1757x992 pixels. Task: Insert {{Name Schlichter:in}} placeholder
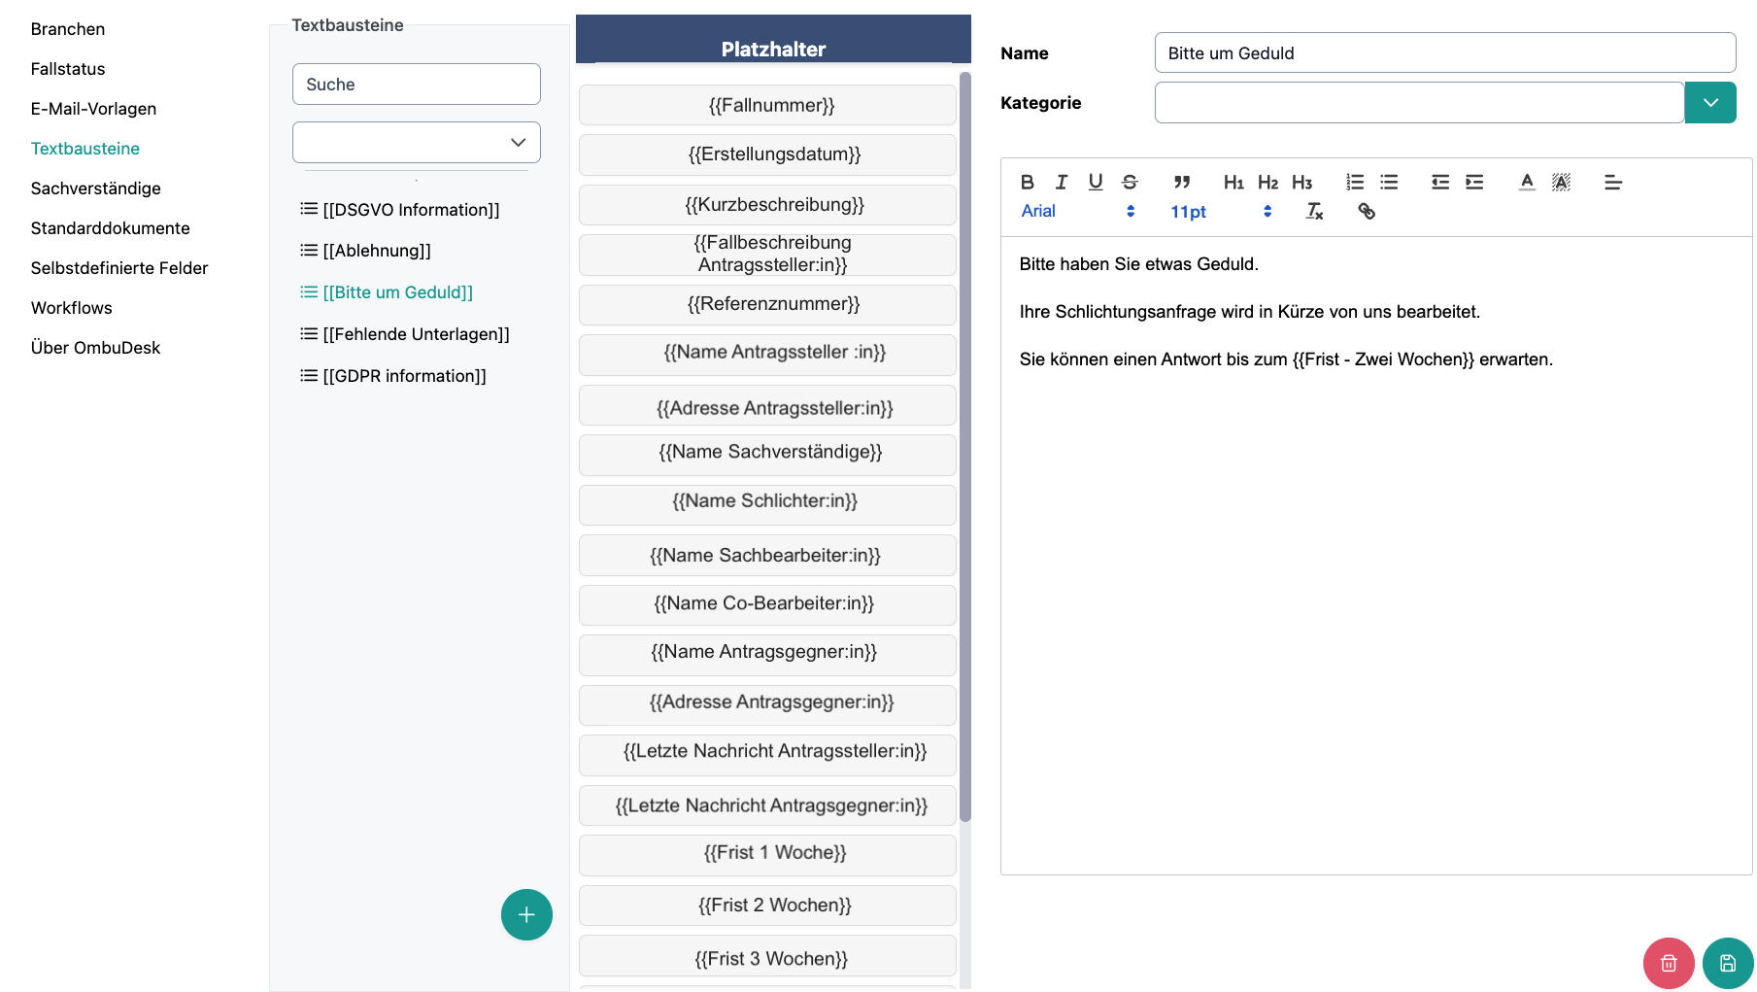point(767,505)
